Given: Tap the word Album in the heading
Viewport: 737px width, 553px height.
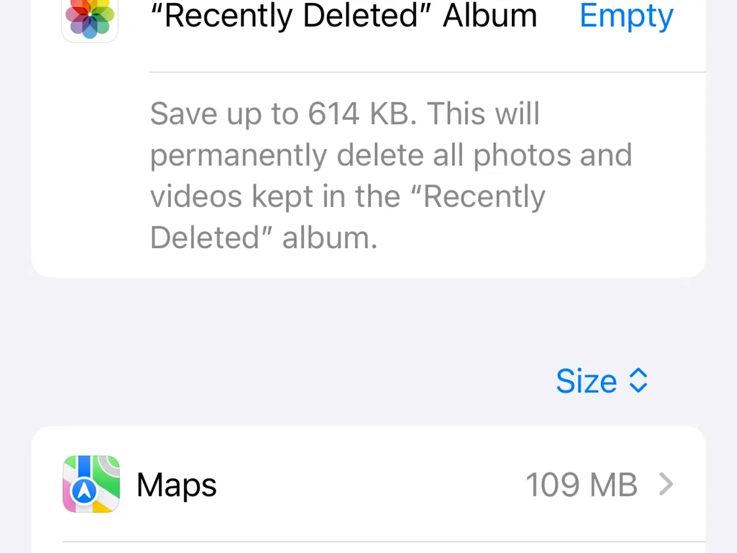Looking at the screenshot, I should coord(490,15).
